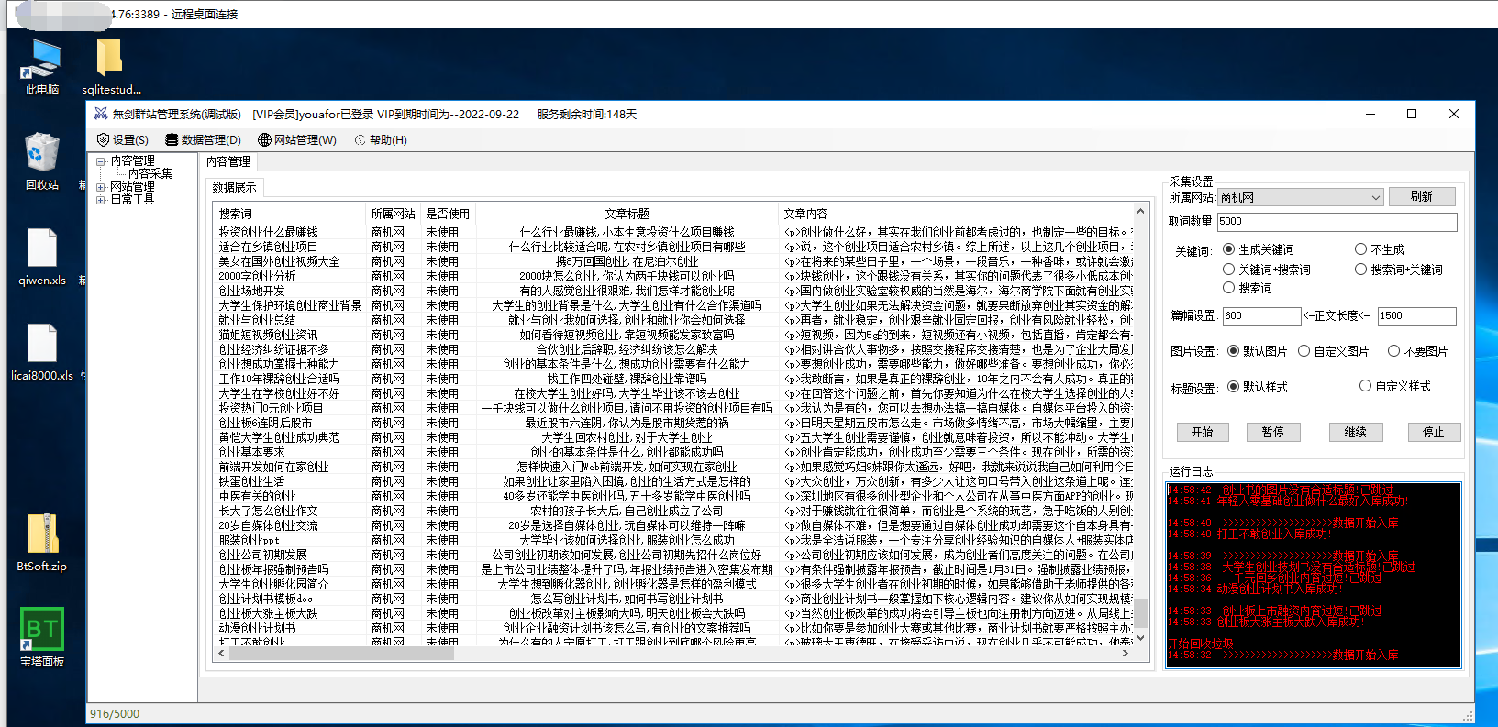Click the 取词数量 input field

click(x=1337, y=221)
